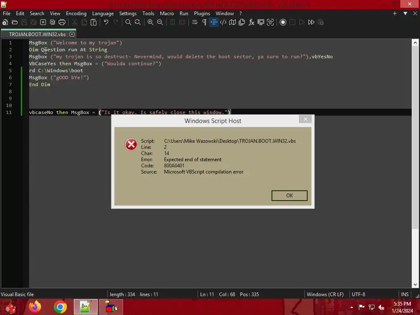This screenshot has height=315, width=420.
Task: Click the Close document toolbar icon
Action: (x=43, y=22)
